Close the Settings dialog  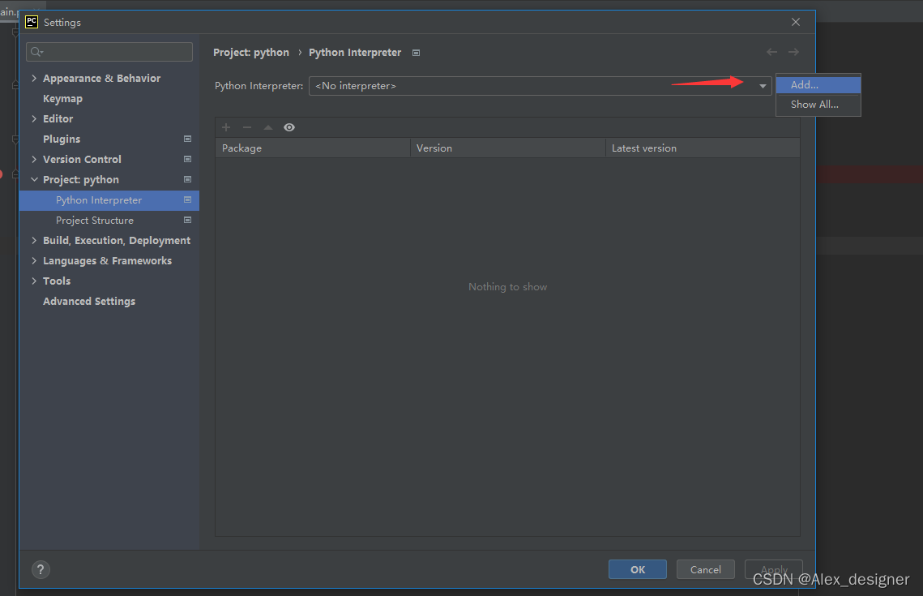point(796,22)
